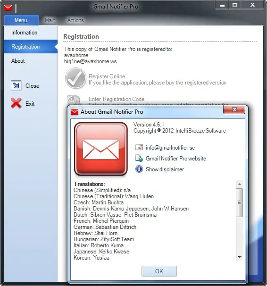Click the website document icon with globe
The width and height of the screenshot is (267, 286).
click(139, 158)
